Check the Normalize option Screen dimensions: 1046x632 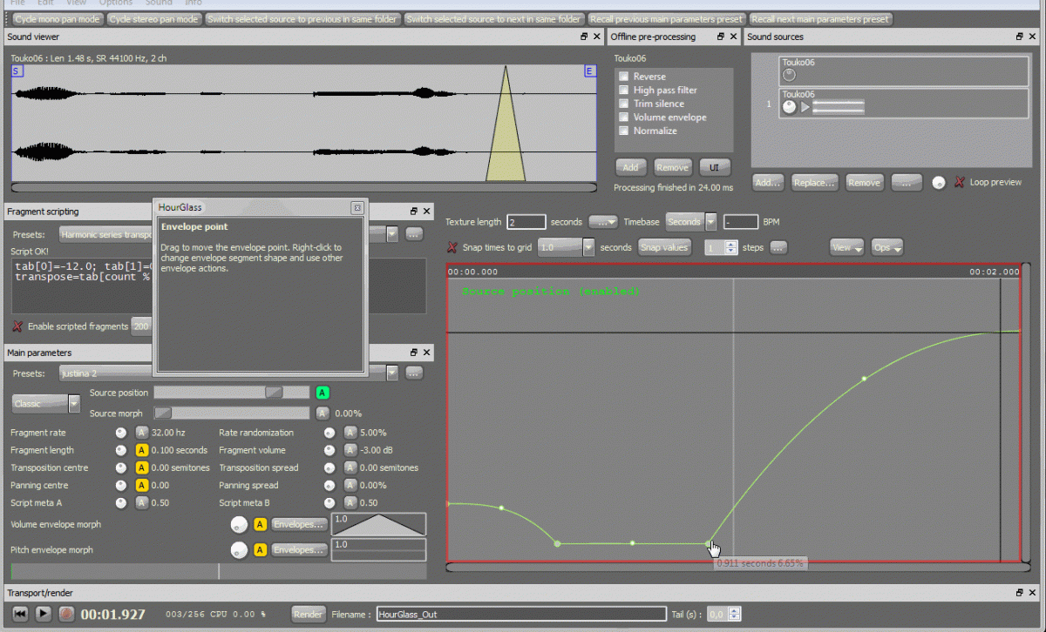[x=622, y=131]
